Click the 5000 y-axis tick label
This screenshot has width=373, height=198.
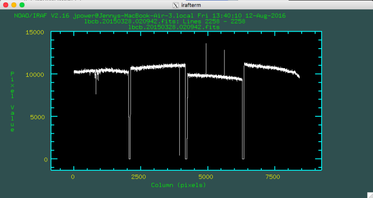(37, 117)
